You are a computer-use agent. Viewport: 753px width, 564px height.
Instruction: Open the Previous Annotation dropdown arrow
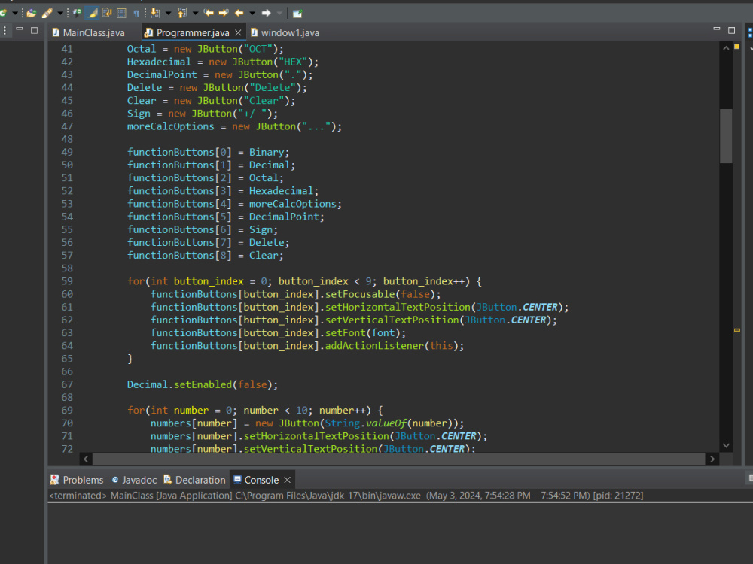tap(195, 13)
